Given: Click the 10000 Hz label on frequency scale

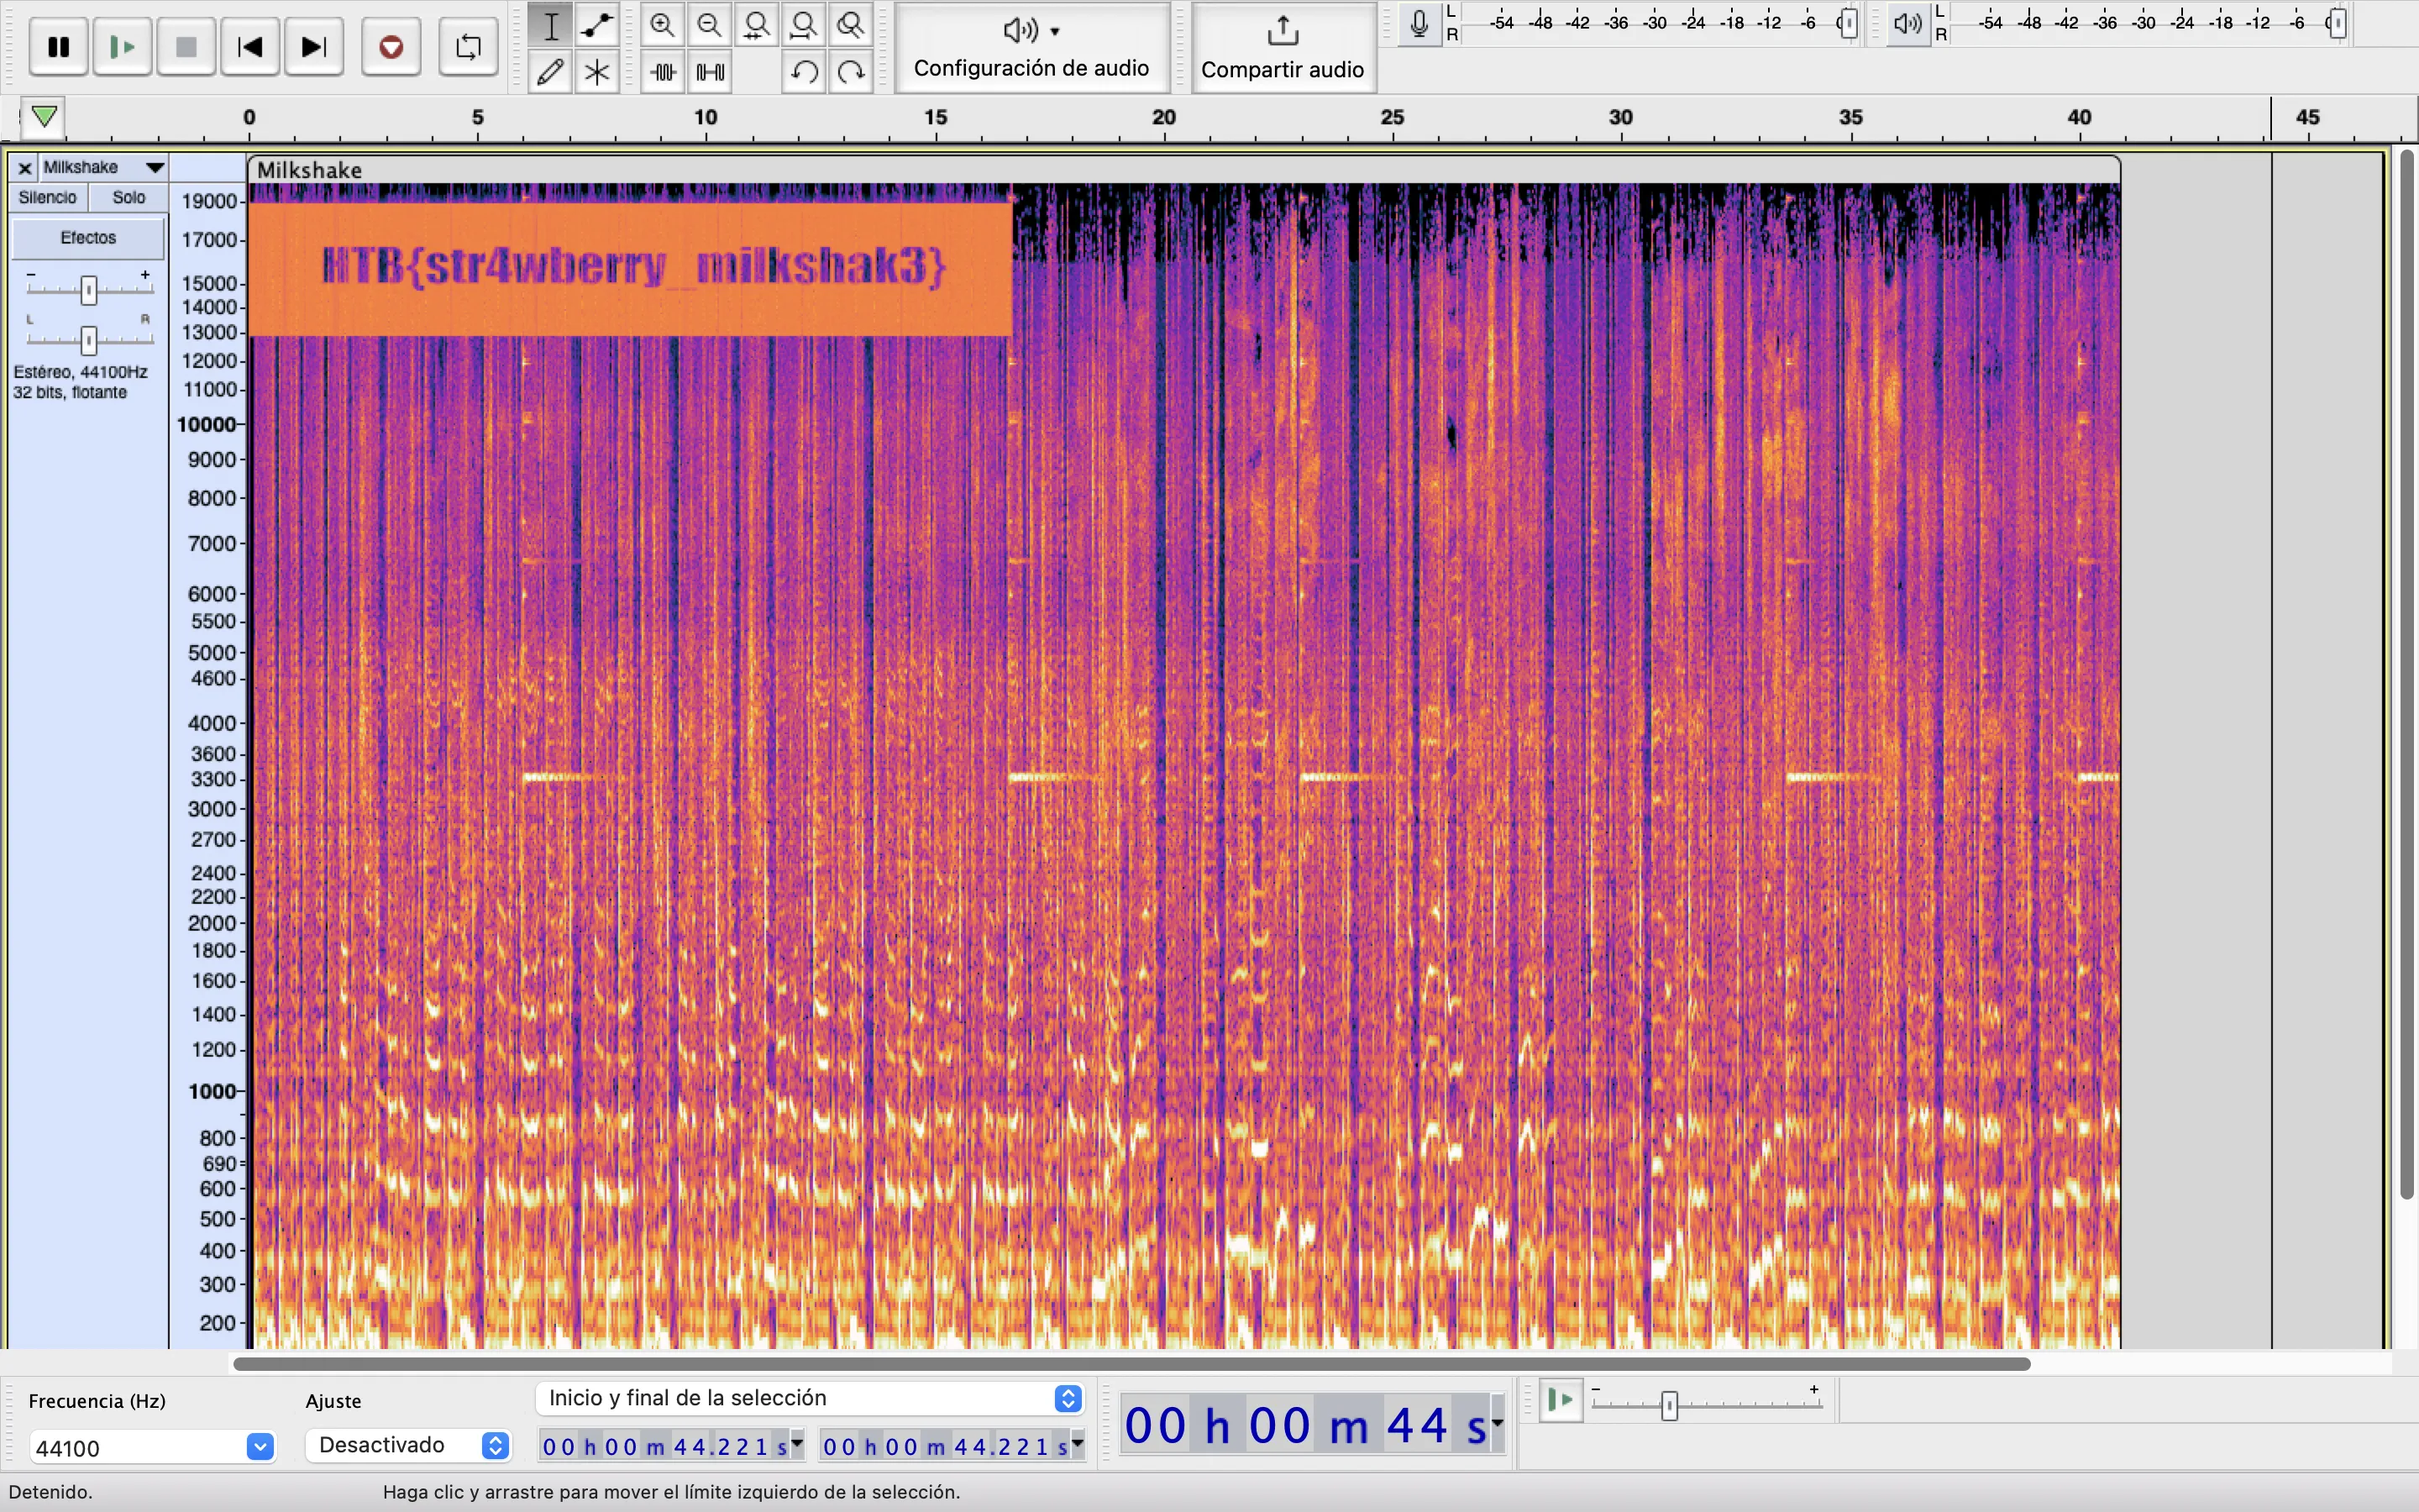Looking at the screenshot, I should (x=206, y=424).
